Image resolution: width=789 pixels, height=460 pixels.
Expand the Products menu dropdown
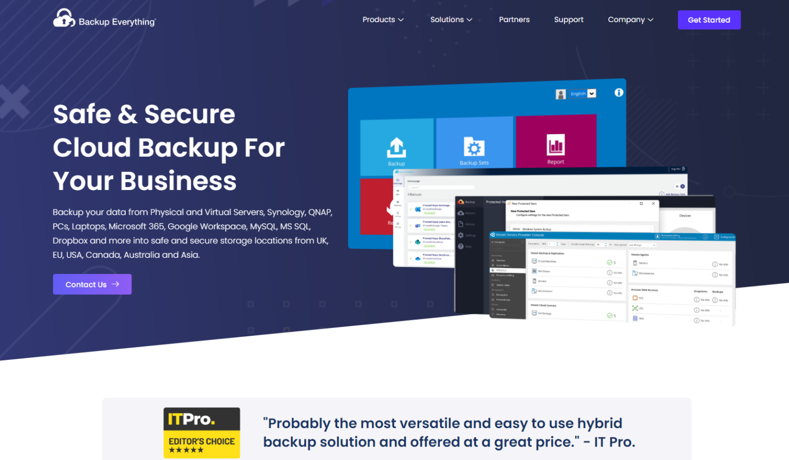(x=383, y=20)
